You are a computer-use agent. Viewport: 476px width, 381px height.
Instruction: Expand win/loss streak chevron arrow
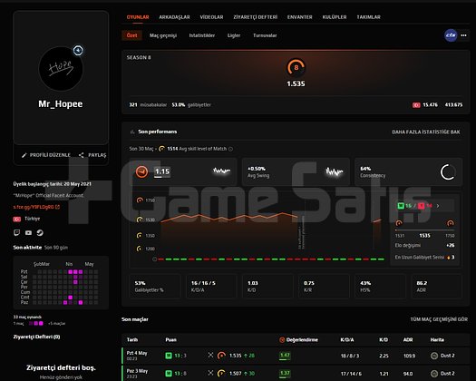point(438,206)
